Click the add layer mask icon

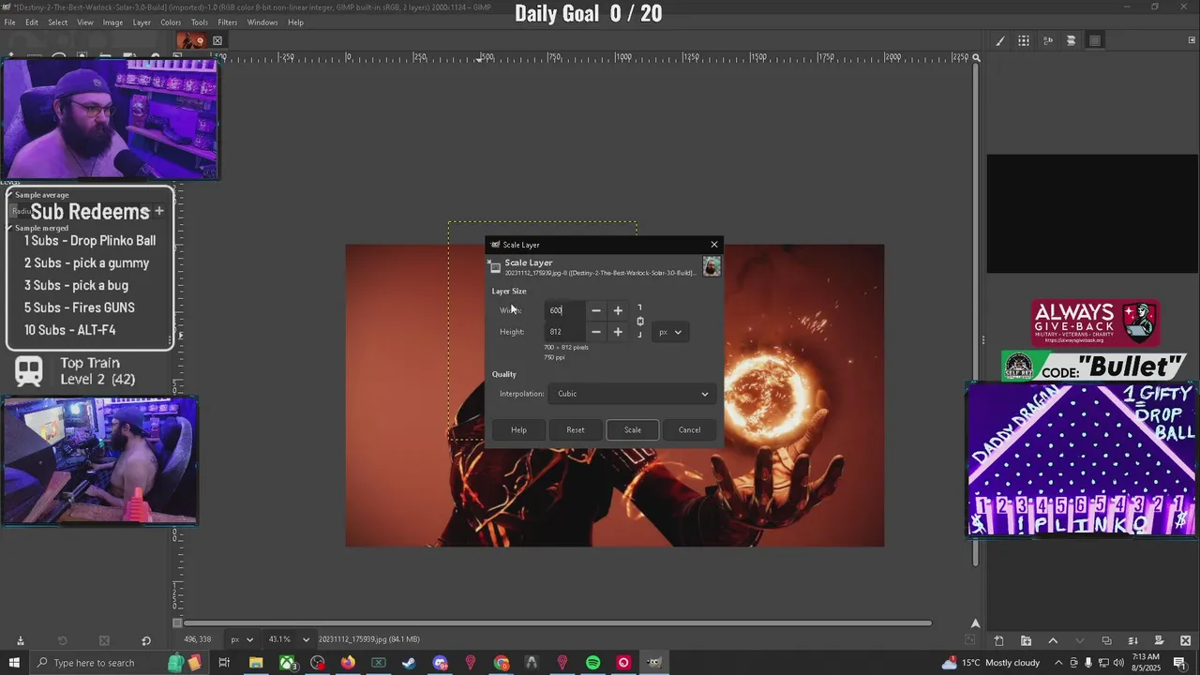click(1160, 641)
